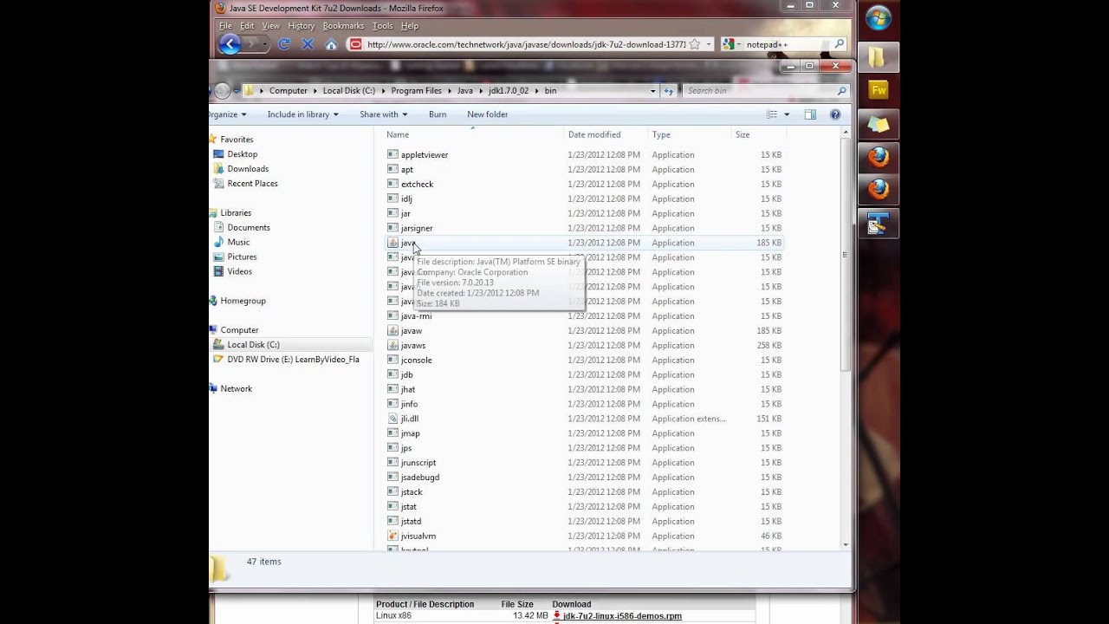The width and height of the screenshot is (1109, 624).
Task: Open the folder icon on the taskbar
Action: point(877,57)
